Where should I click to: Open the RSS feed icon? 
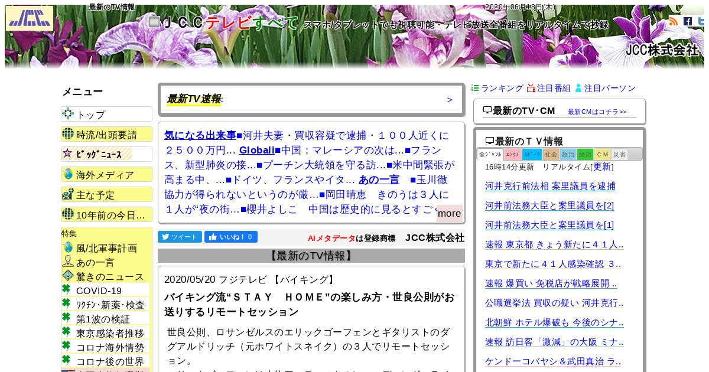[x=674, y=22]
